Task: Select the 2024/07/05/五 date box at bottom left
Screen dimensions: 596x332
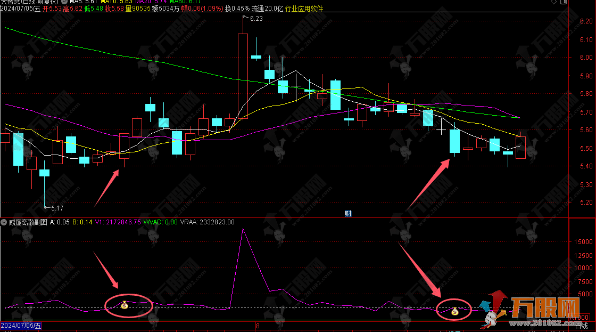Action: pos(21,326)
